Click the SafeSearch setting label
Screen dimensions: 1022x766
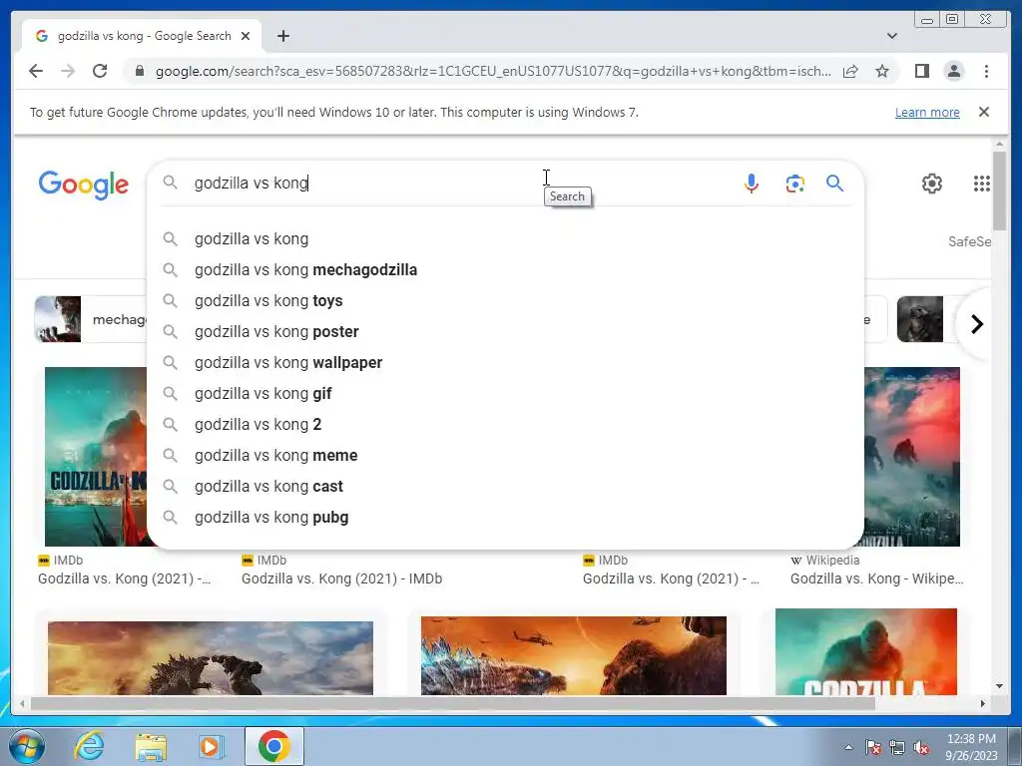969,241
